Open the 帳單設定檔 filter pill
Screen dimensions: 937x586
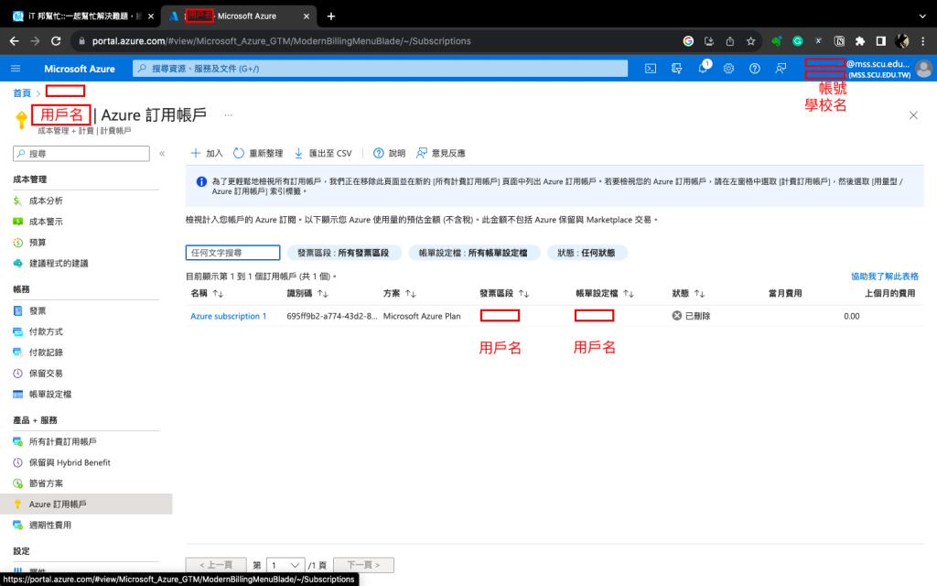474,253
